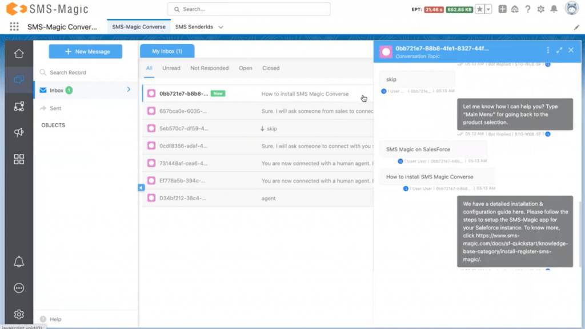Click the New Message button
Screen dimensions: 585x329
point(86,51)
